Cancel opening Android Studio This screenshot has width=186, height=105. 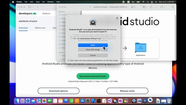click(x=93, y=55)
